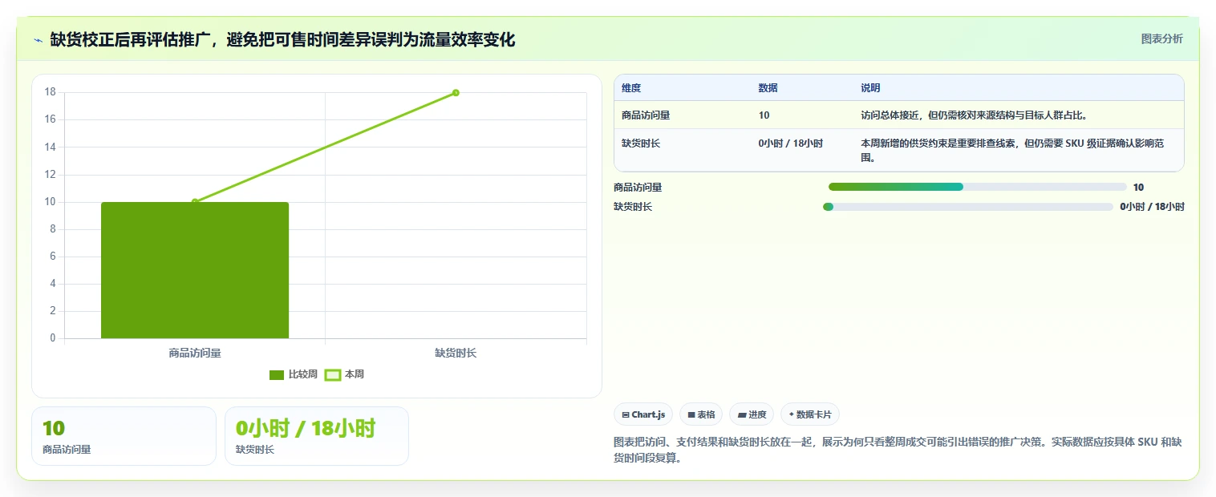Click the 图表分析 label in header
The height and width of the screenshot is (497, 1216).
coord(1161,38)
